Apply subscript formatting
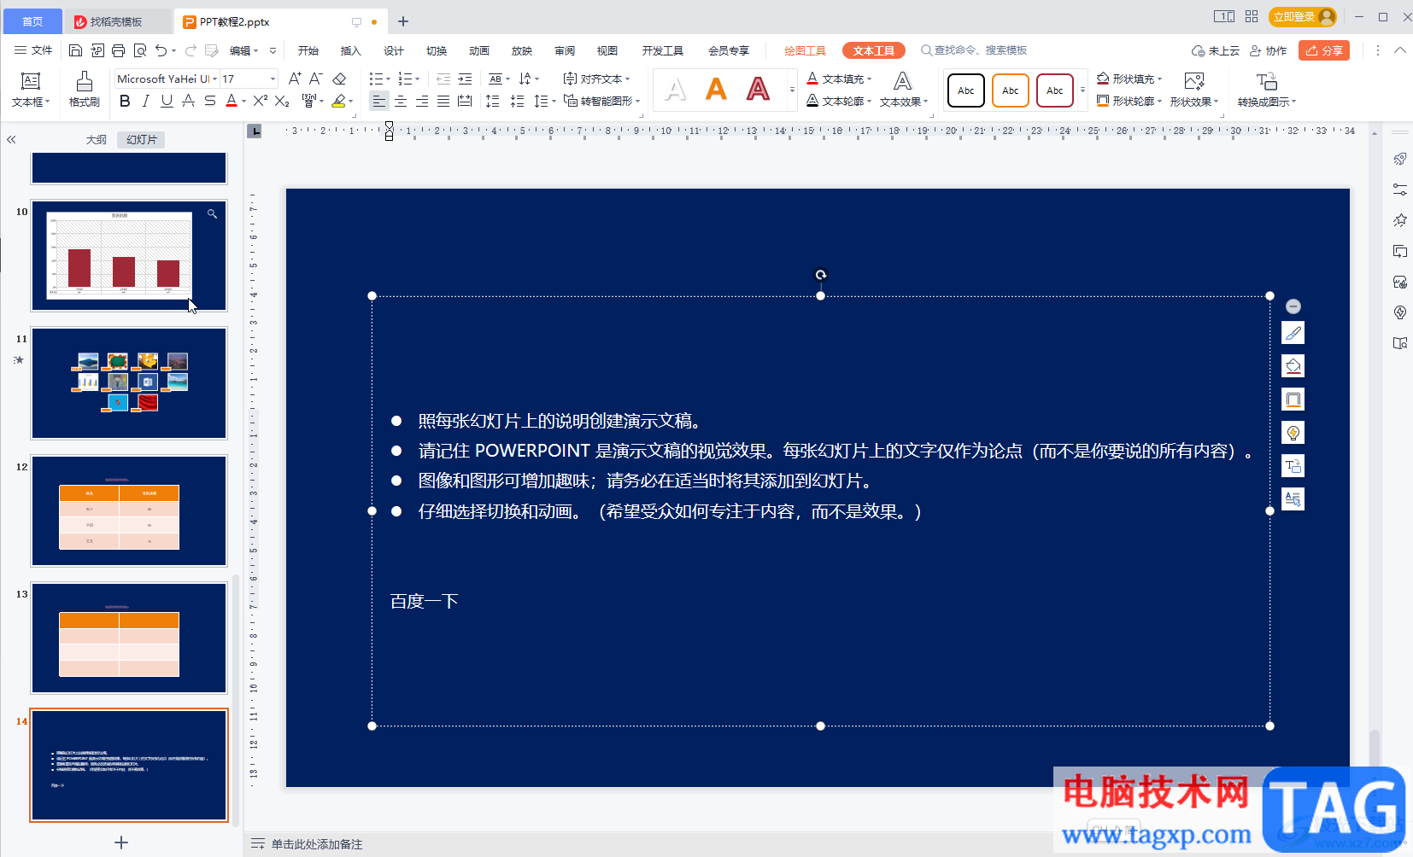Viewport: 1413px width, 857px height. [x=282, y=101]
